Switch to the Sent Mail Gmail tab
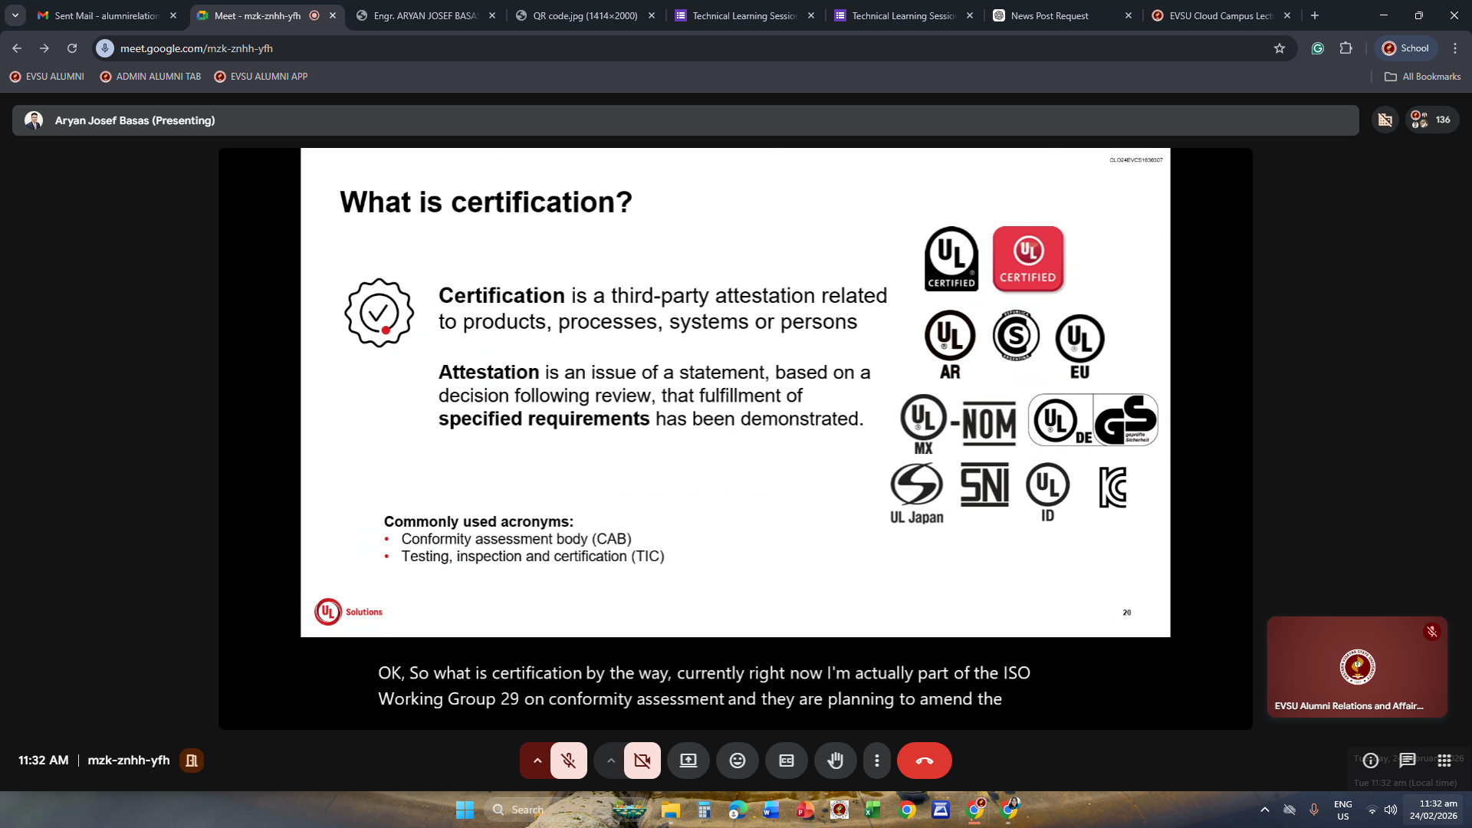Screen dimensions: 1472x828 pyautogui.click(x=106, y=15)
